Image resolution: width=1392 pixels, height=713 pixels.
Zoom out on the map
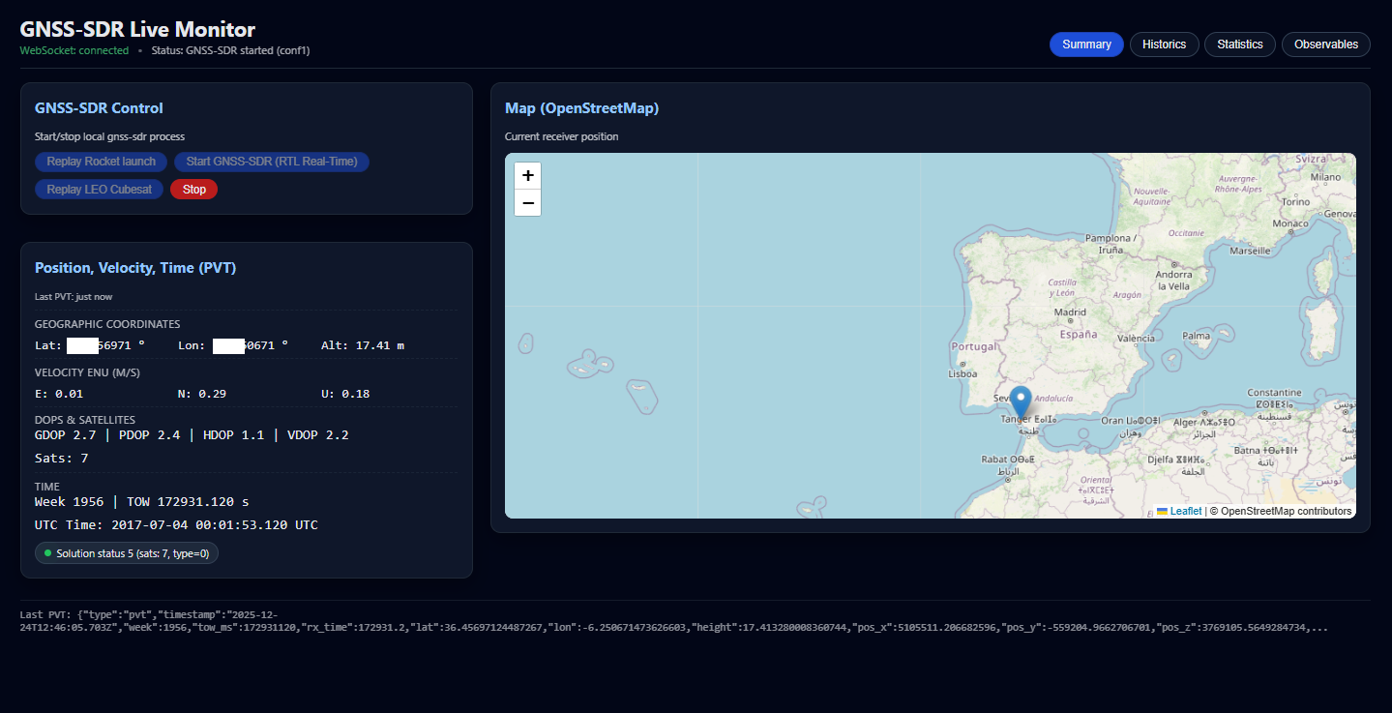click(x=527, y=202)
